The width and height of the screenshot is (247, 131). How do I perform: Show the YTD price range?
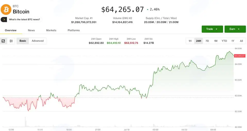(x=224, y=41)
